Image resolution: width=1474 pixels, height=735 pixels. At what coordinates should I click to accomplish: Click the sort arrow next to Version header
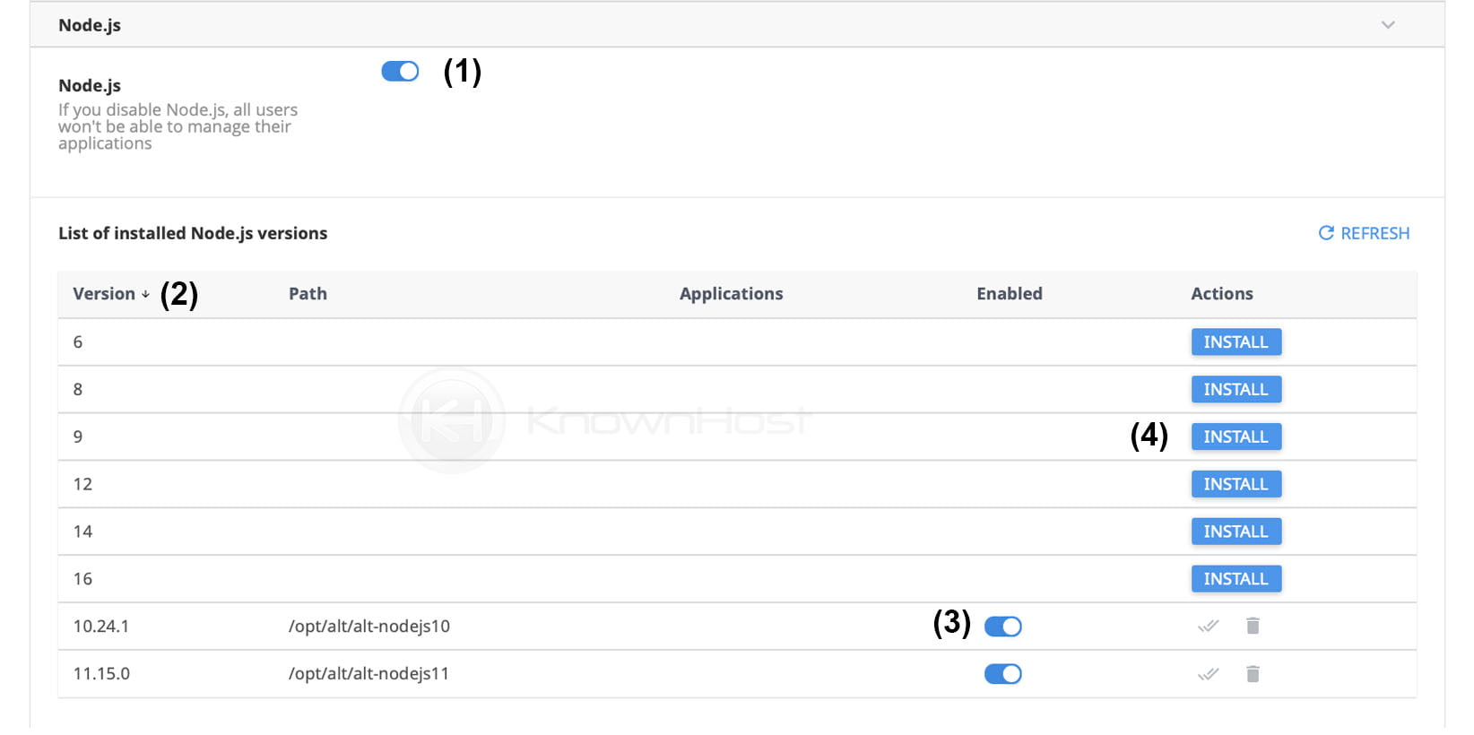[144, 294]
